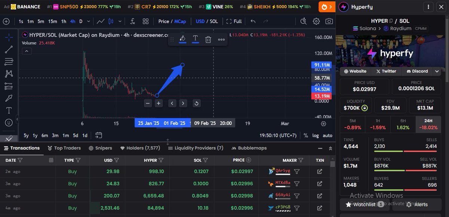Open the Hyperfy Discord link
Viewport: 449px width, 217px height.
[x=417, y=71]
